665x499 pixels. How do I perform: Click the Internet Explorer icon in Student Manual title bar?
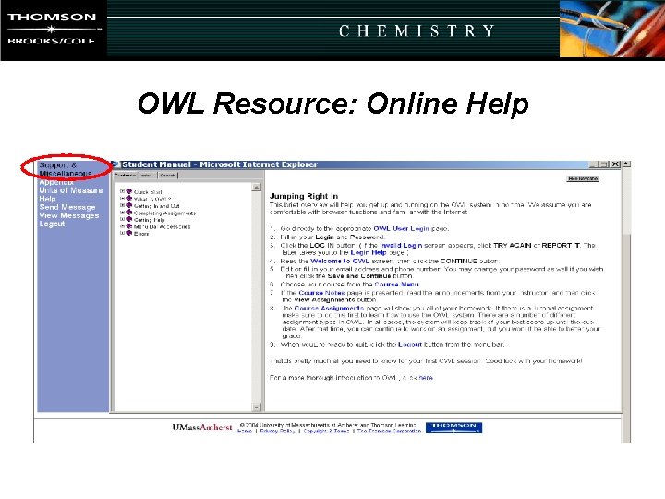click(115, 164)
